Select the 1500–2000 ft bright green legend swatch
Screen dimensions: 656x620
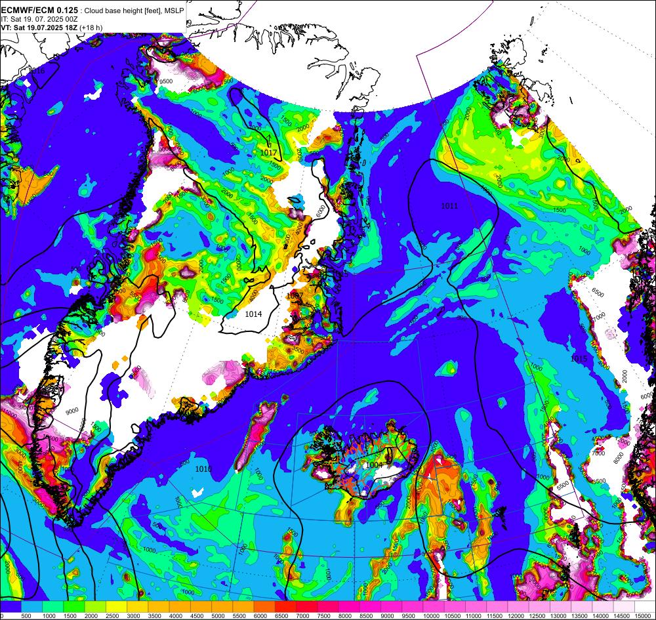pyautogui.click(x=74, y=607)
